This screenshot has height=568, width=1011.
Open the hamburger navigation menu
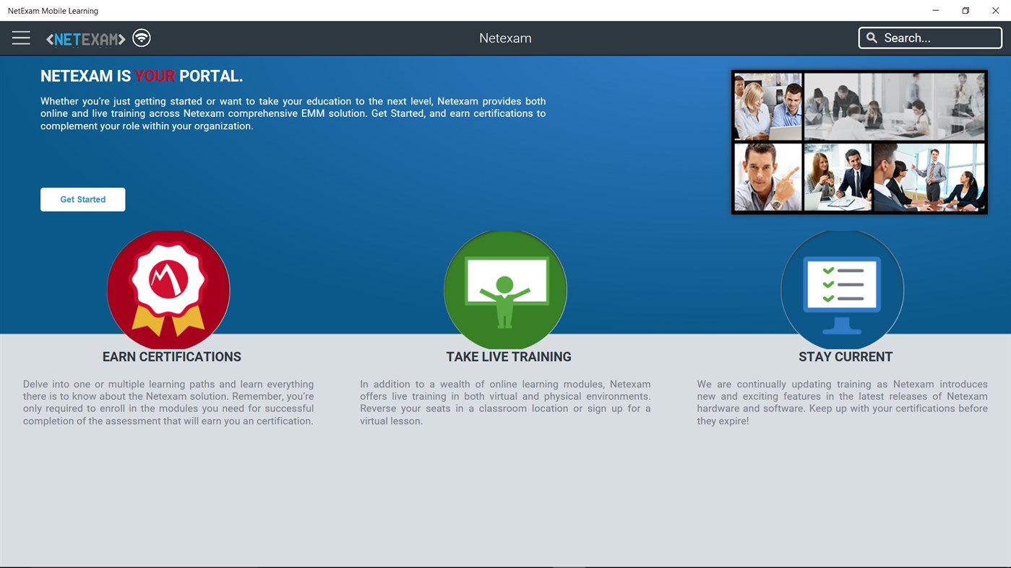click(x=20, y=38)
